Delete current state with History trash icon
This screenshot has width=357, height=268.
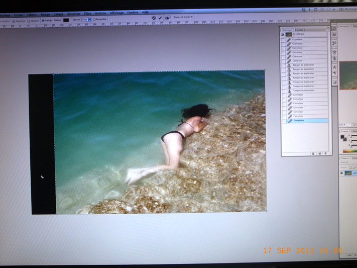(325, 153)
